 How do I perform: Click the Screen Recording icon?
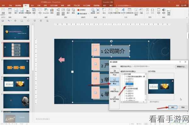point(169,10)
